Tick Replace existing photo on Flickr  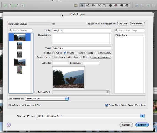point(53,57)
